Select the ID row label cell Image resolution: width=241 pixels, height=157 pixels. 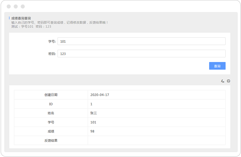(x=51, y=104)
